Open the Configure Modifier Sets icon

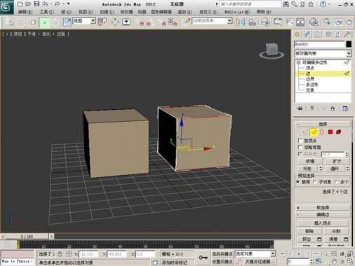coord(345,108)
